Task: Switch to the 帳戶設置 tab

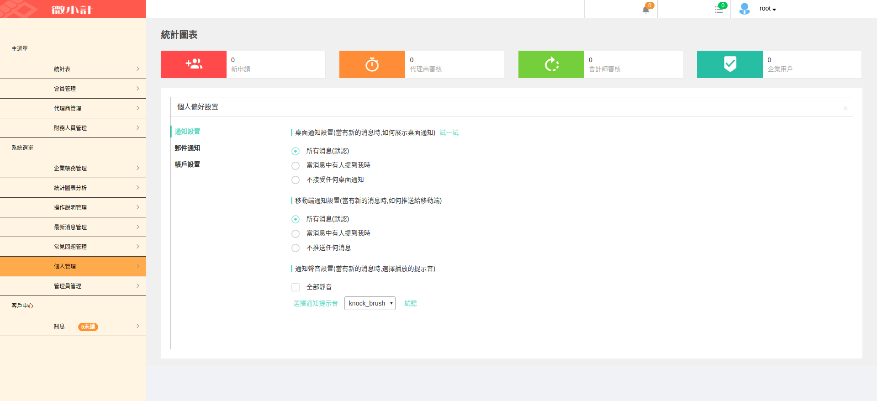Action: pos(187,164)
